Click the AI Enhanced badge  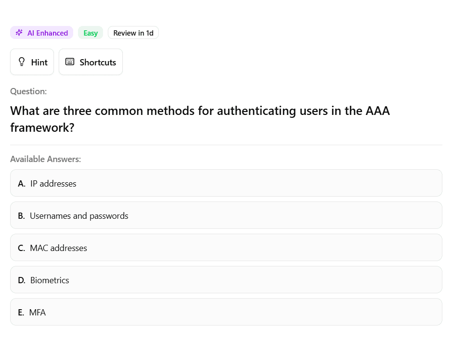[x=41, y=32]
